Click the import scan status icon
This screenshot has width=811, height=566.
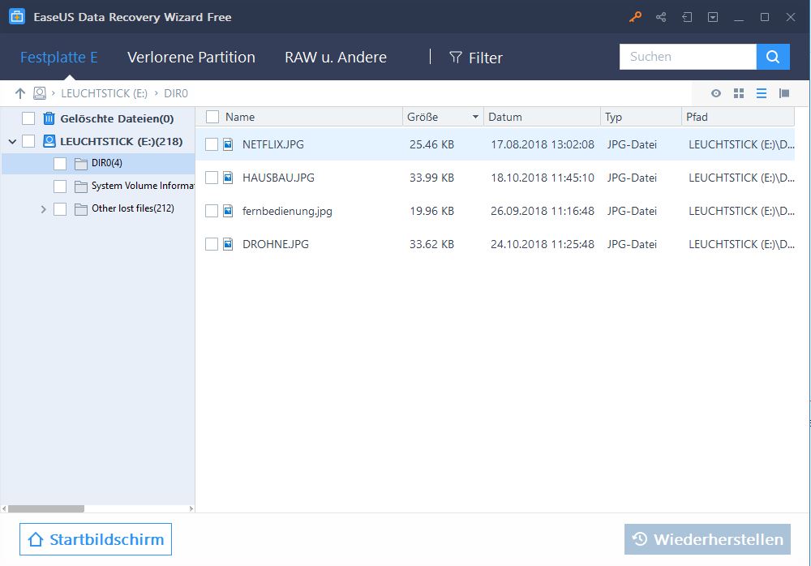coord(687,17)
